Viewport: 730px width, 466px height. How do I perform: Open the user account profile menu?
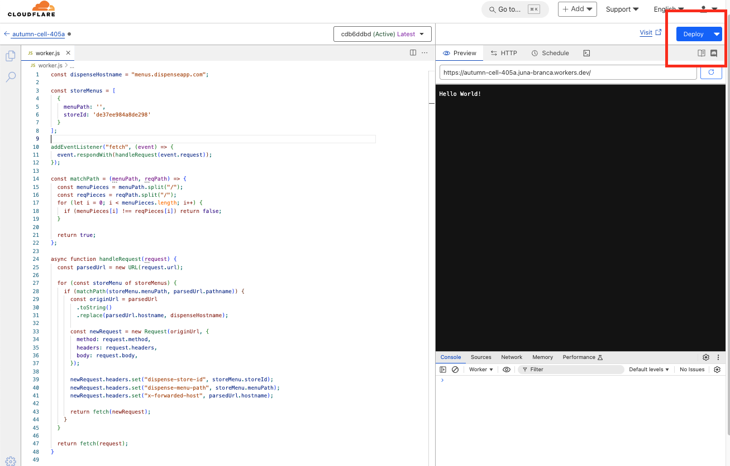click(x=709, y=9)
